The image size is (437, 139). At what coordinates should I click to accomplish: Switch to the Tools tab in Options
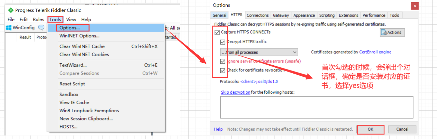pos(394,15)
